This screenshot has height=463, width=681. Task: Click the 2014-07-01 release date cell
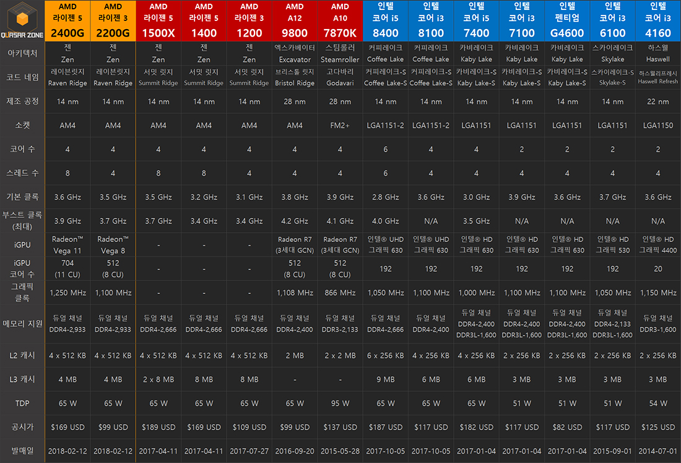click(657, 451)
